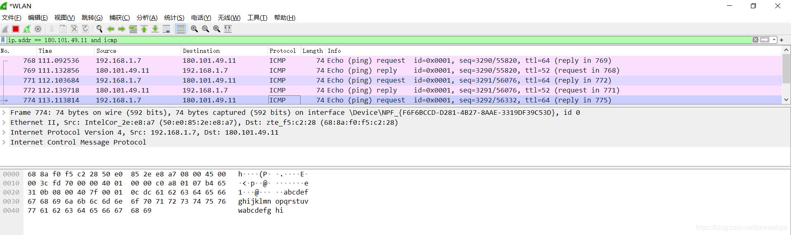This screenshot has height=235, width=791.
Task: Toggle auto-scroll during live capture
Action: click(x=166, y=29)
